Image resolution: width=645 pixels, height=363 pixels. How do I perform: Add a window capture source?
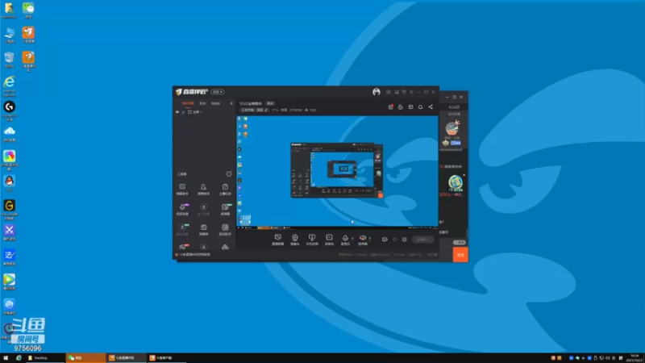coord(329,240)
